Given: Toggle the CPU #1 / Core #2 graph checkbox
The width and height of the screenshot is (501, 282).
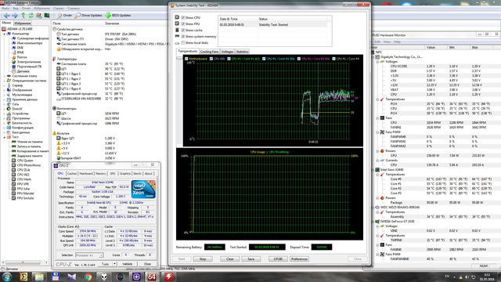Looking at the screenshot, I should pos(264,59).
